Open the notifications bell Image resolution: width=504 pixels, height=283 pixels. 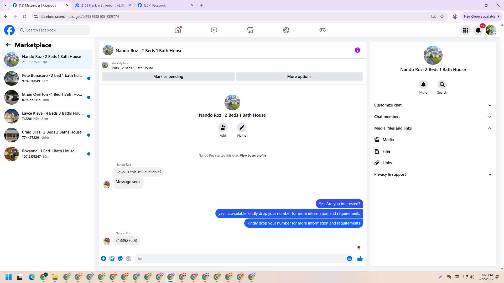pyautogui.click(x=478, y=30)
